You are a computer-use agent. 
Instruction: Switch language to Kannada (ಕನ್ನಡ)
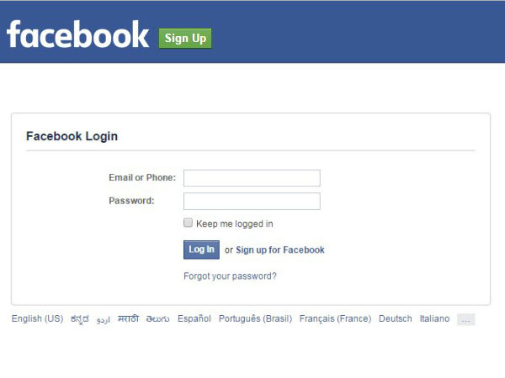(x=80, y=319)
